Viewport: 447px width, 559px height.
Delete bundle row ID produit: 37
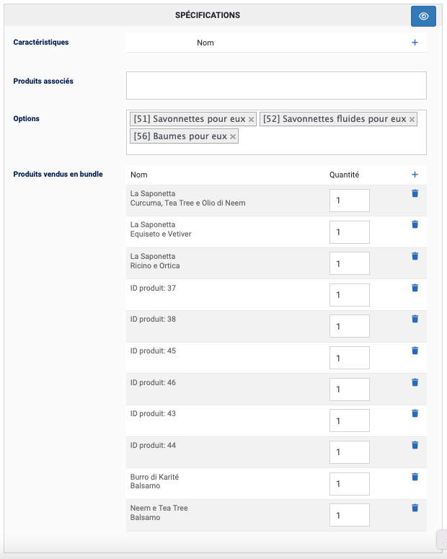[415, 288]
